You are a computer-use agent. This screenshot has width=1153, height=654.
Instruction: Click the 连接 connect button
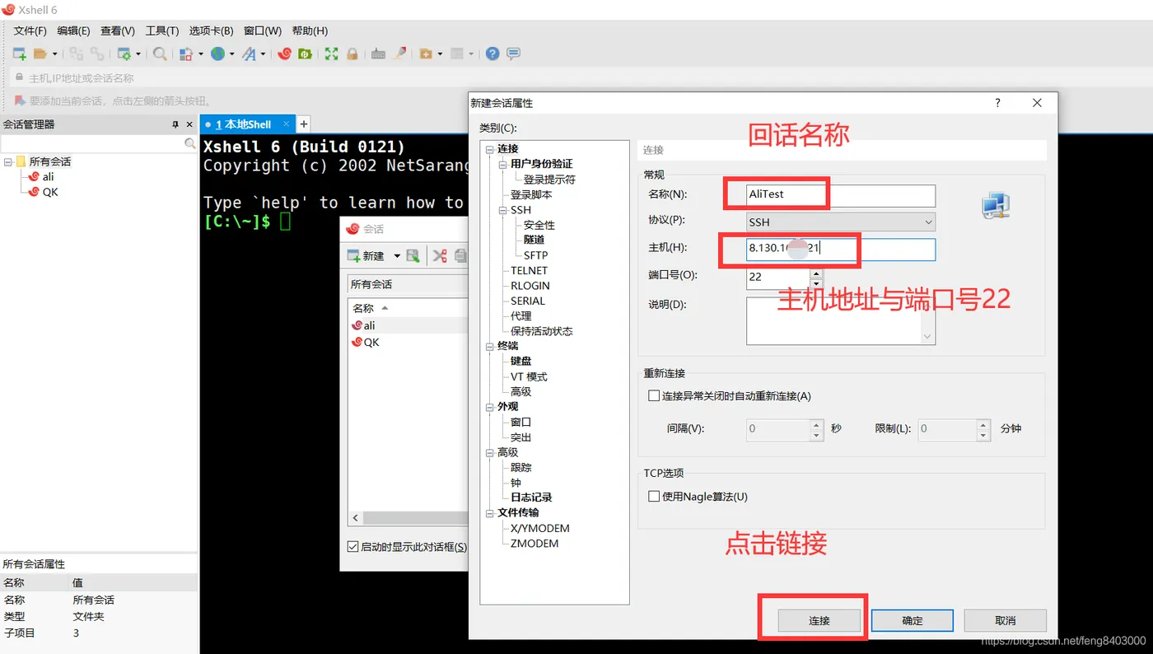point(819,620)
